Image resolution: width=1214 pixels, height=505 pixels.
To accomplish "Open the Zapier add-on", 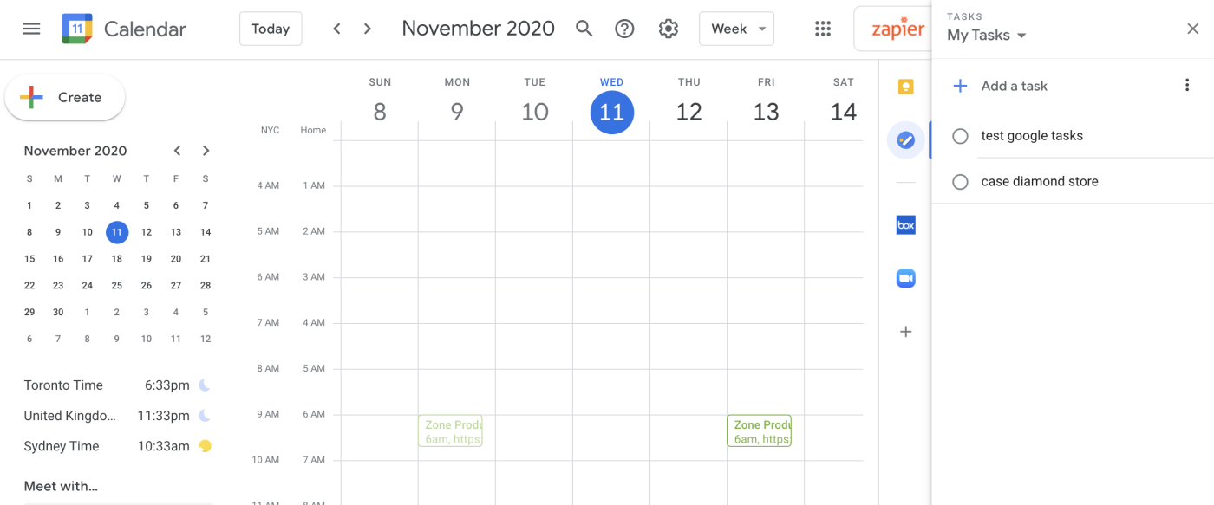I will point(897,28).
